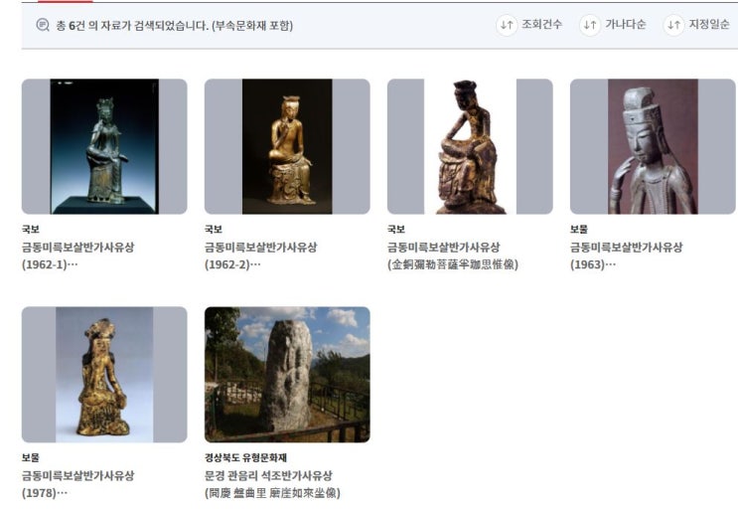The image size is (738, 509).
Task: Open 금동미륵보살반가사유상 (1962-1) title link
Action: coord(78,255)
